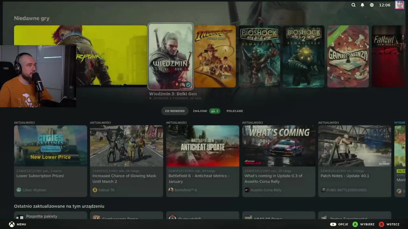Click Battlefield 6 game name text
The width and height of the screenshot is (408, 229).
coord(186,190)
